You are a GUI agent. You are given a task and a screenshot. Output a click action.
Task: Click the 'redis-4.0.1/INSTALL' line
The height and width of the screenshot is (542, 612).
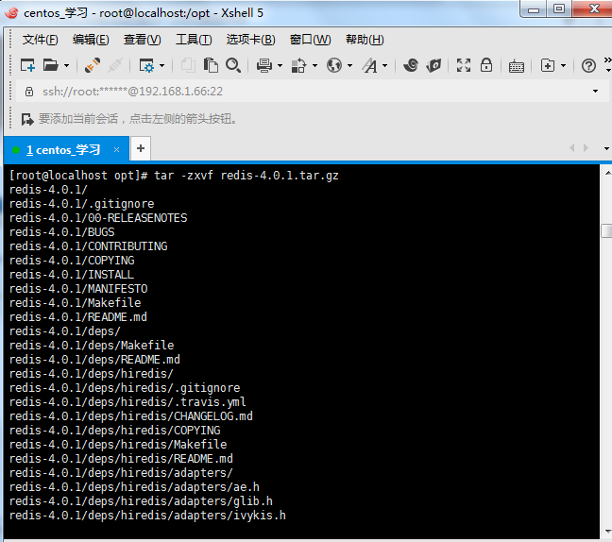point(72,275)
